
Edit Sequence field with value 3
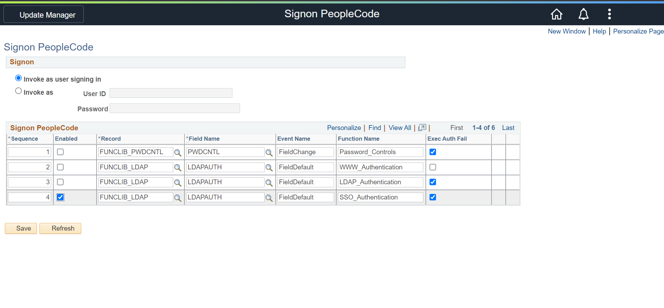tap(30, 182)
